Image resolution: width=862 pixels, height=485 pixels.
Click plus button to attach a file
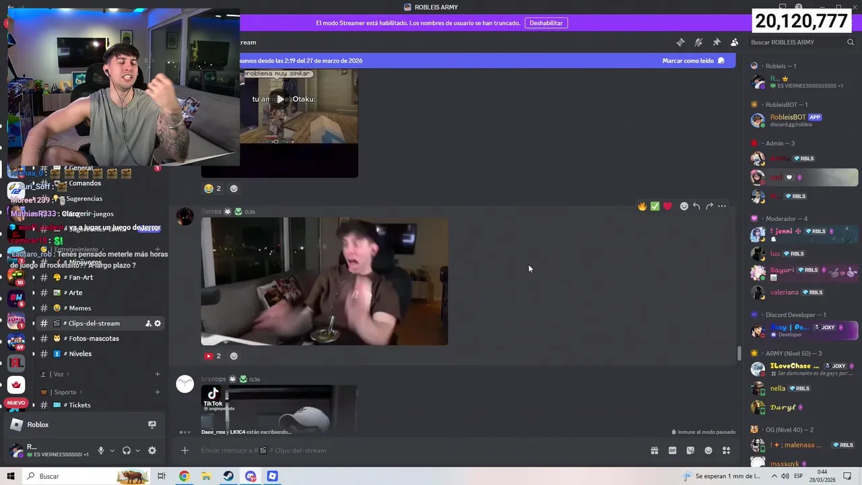click(x=185, y=451)
